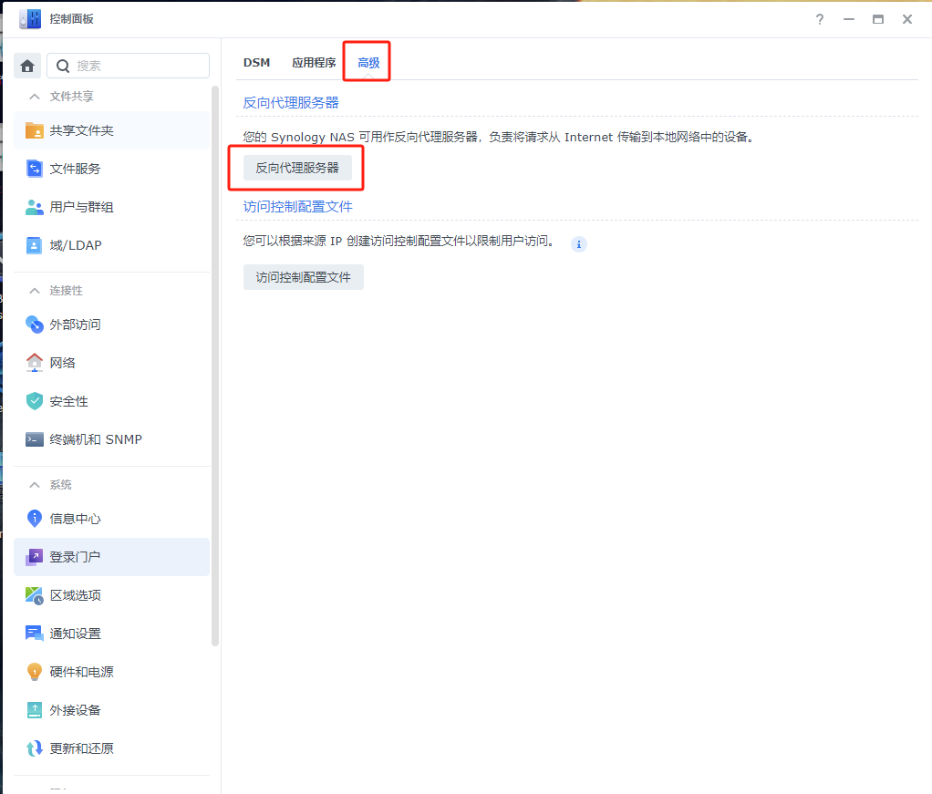Click the 反向代理服务器 section heading
932x794 pixels.
tap(291, 103)
